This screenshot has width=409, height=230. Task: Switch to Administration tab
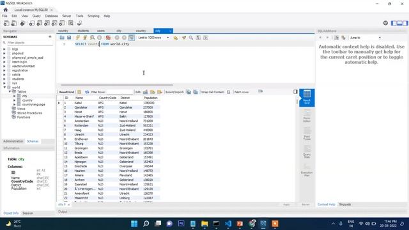pos(13,141)
